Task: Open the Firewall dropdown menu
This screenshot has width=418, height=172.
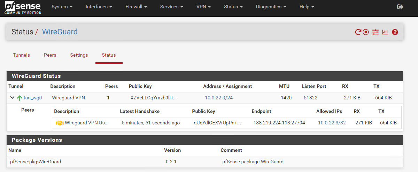Action: pyautogui.click(x=136, y=7)
